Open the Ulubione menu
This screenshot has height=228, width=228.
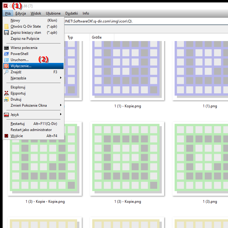[53, 13]
